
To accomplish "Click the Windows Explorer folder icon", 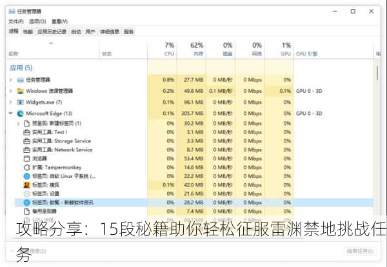I will [20, 91].
